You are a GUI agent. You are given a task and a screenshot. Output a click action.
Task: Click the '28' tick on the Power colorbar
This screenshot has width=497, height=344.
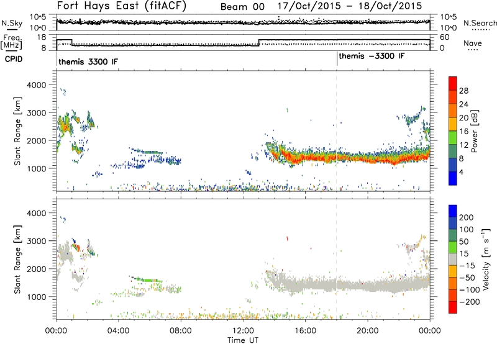(463, 91)
